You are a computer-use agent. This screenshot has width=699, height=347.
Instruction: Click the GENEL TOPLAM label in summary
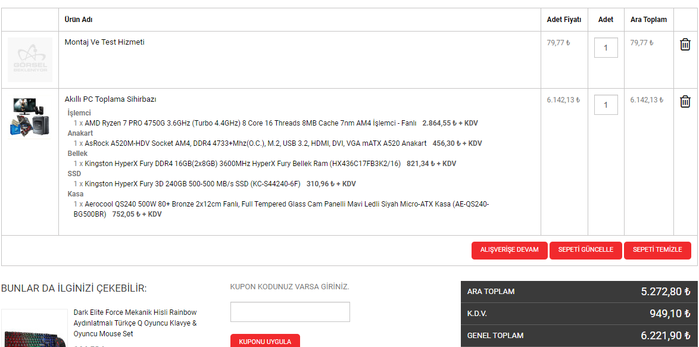pos(495,336)
